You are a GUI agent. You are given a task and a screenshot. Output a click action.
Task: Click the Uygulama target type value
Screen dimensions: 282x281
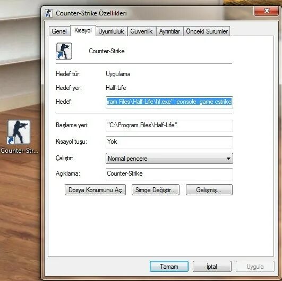118,74
